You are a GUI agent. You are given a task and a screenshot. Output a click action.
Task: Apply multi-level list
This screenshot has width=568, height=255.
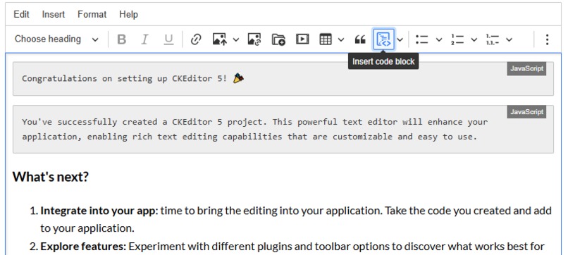pos(493,39)
